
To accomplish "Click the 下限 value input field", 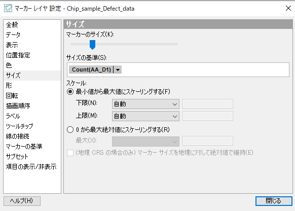I will point(208,104).
